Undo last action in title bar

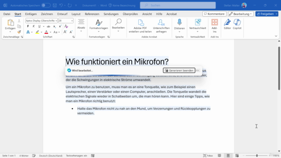coord(61,5)
